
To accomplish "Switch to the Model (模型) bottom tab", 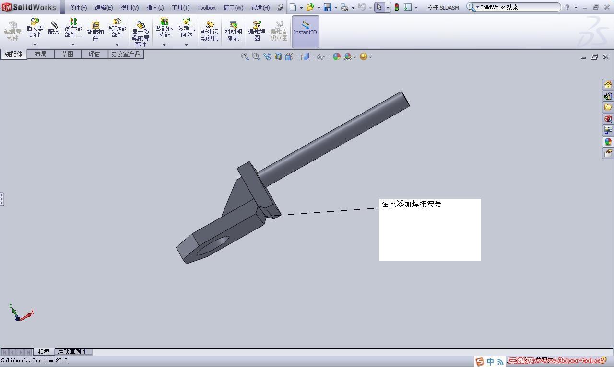I will tap(44, 352).
